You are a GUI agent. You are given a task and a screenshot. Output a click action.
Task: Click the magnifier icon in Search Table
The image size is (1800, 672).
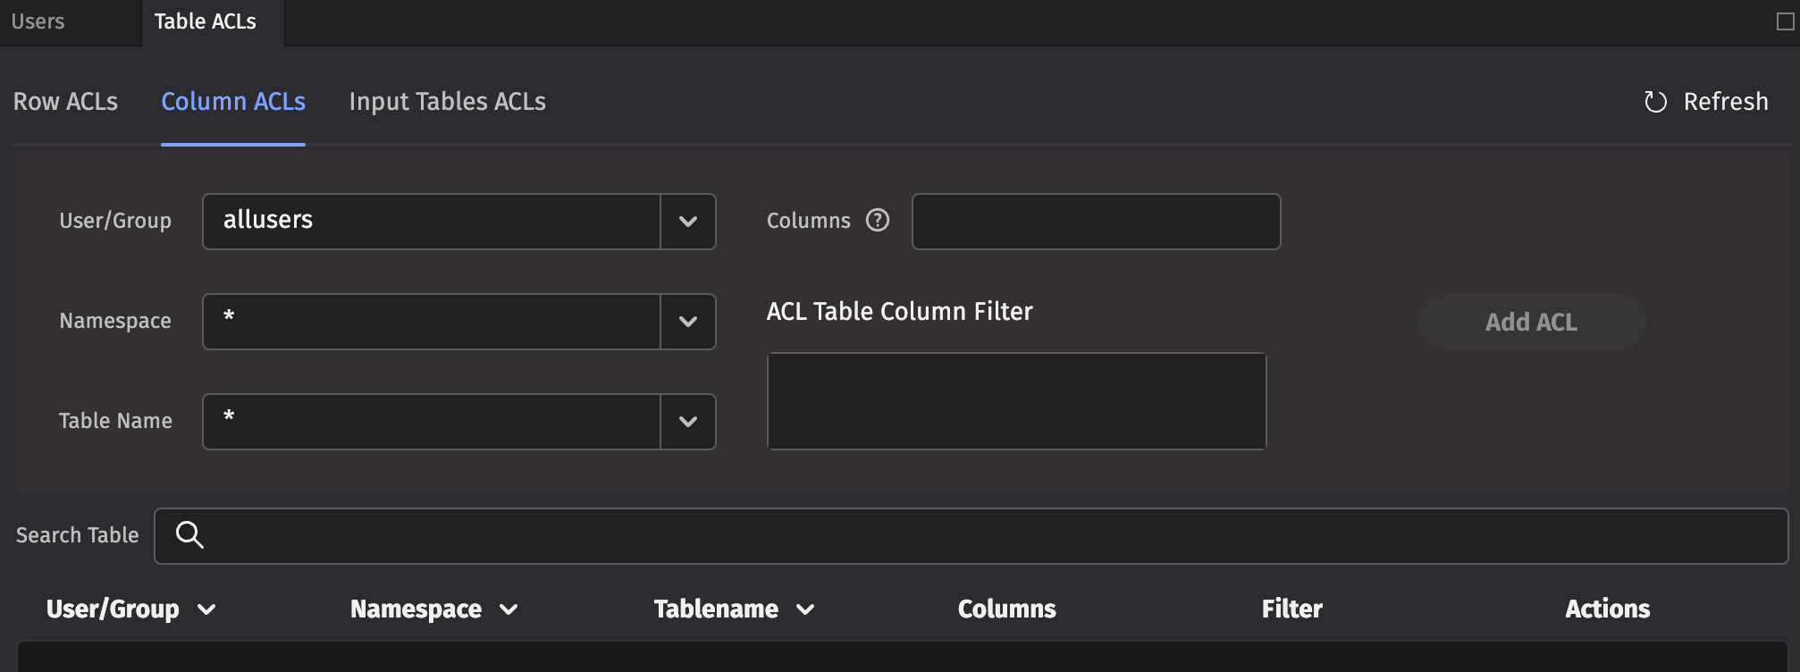(189, 535)
